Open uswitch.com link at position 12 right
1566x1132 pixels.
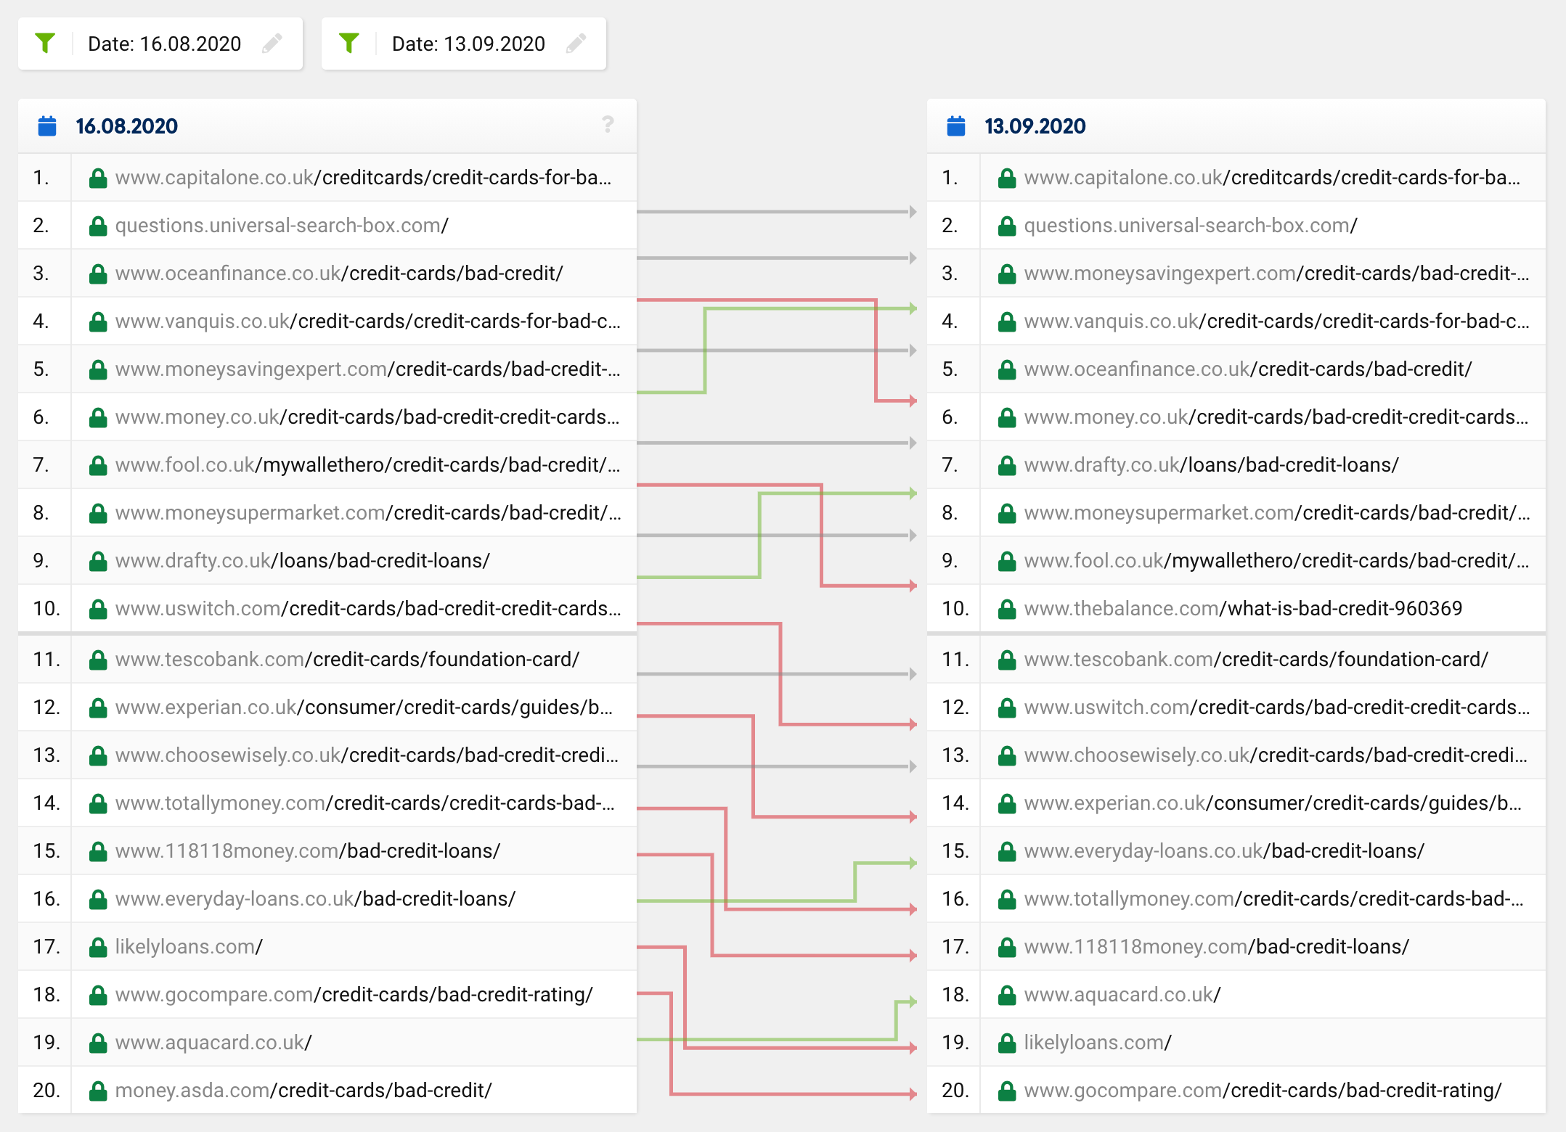click(1277, 707)
